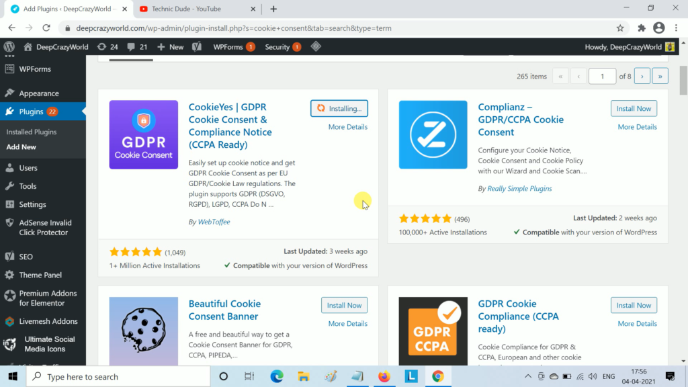Image resolution: width=688 pixels, height=387 pixels.
Task: Open DeepCrazyWorld site home link
Action: (x=56, y=47)
